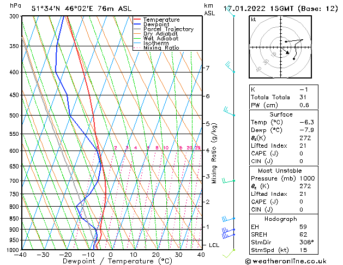Image resolution: width=343 pixels, height=265 pixels.
Task: Click the 'EH' value 59
Action: pos(303,227)
